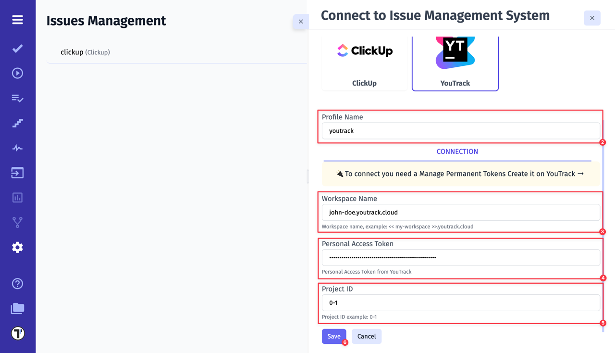The image size is (615, 353).
Task: Open the Help question mark icon
Action: click(x=17, y=284)
